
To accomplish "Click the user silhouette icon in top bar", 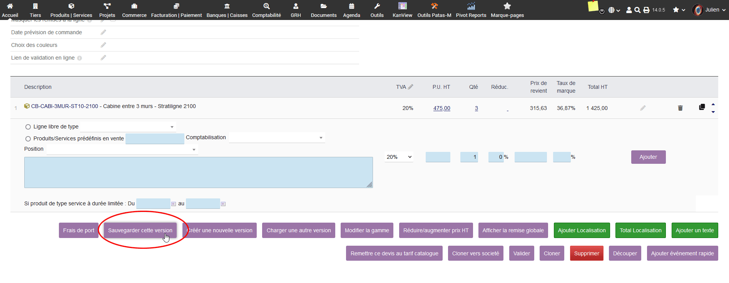I will coord(629,10).
